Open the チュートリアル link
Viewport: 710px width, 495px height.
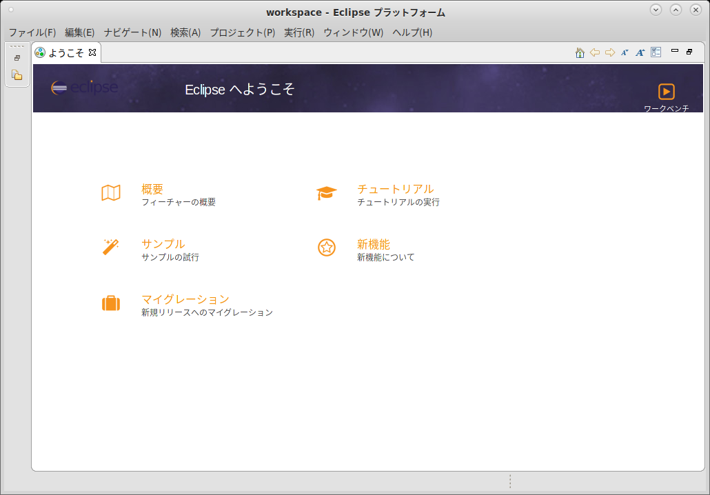click(395, 189)
